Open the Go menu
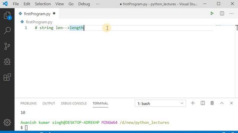The height and width of the screenshot is (133, 238). click(71, 4)
